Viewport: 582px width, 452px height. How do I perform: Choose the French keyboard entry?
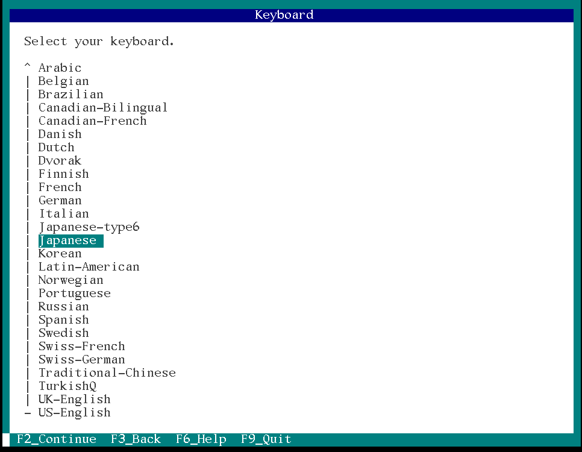[60, 187]
